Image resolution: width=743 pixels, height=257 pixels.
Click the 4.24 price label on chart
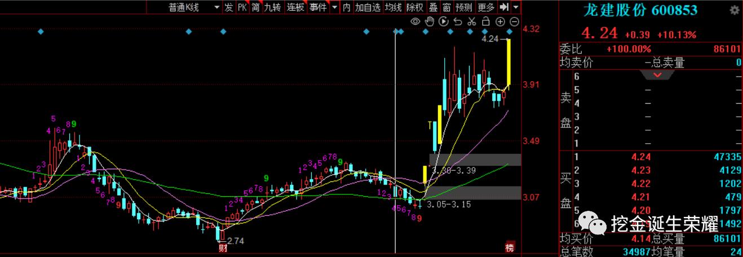coord(491,39)
